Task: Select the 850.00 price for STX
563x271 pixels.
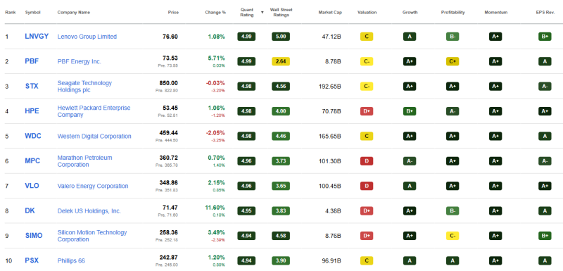Action: (x=168, y=83)
